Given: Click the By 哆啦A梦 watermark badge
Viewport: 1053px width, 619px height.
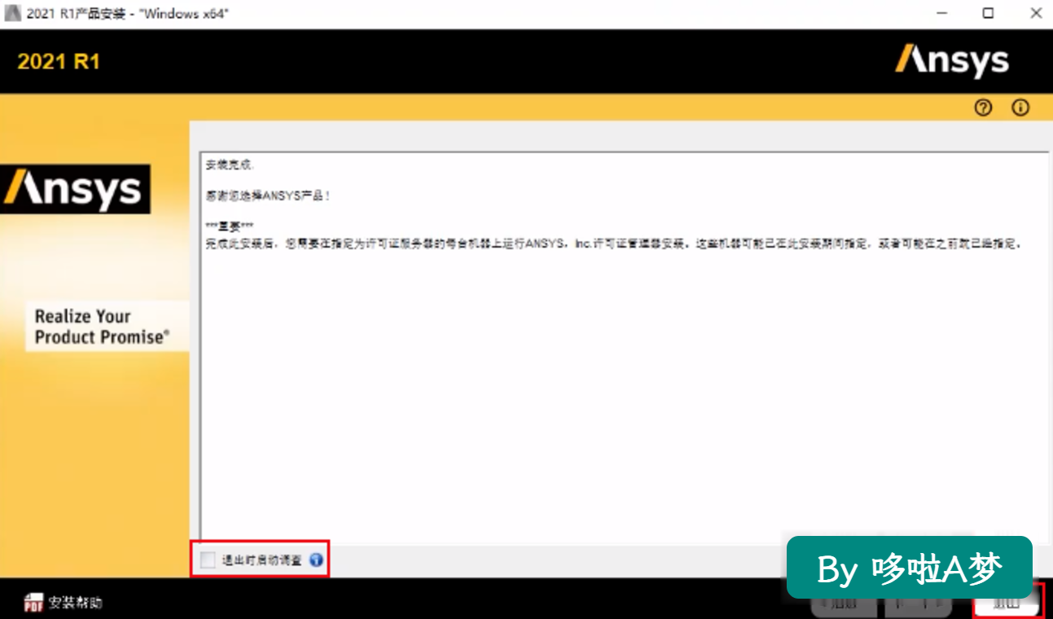Looking at the screenshot, I should click(x=910, y=567).
